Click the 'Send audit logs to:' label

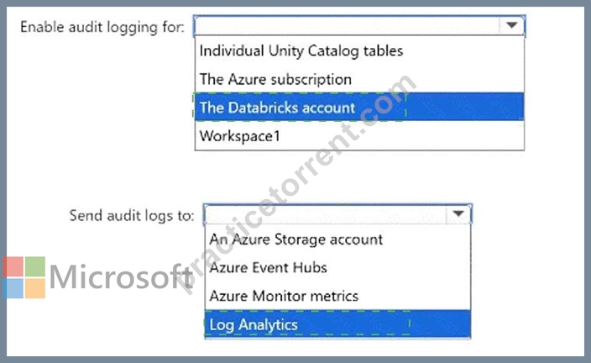(132, 215)
